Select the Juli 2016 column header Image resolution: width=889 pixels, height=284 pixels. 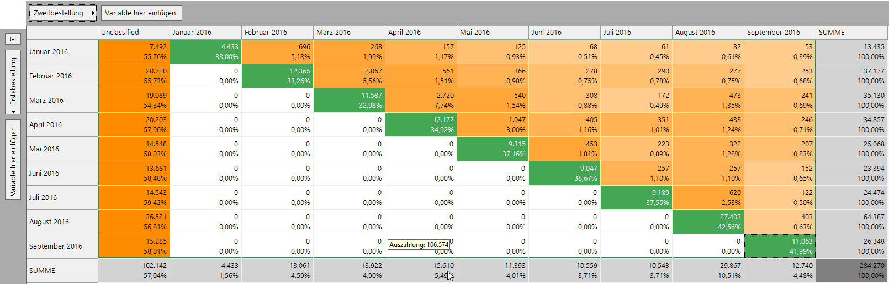pos(637,32)
